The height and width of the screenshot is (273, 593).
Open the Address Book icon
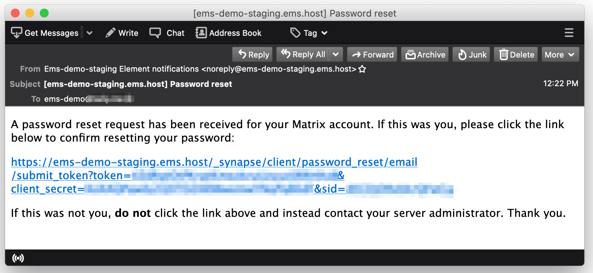201,33
